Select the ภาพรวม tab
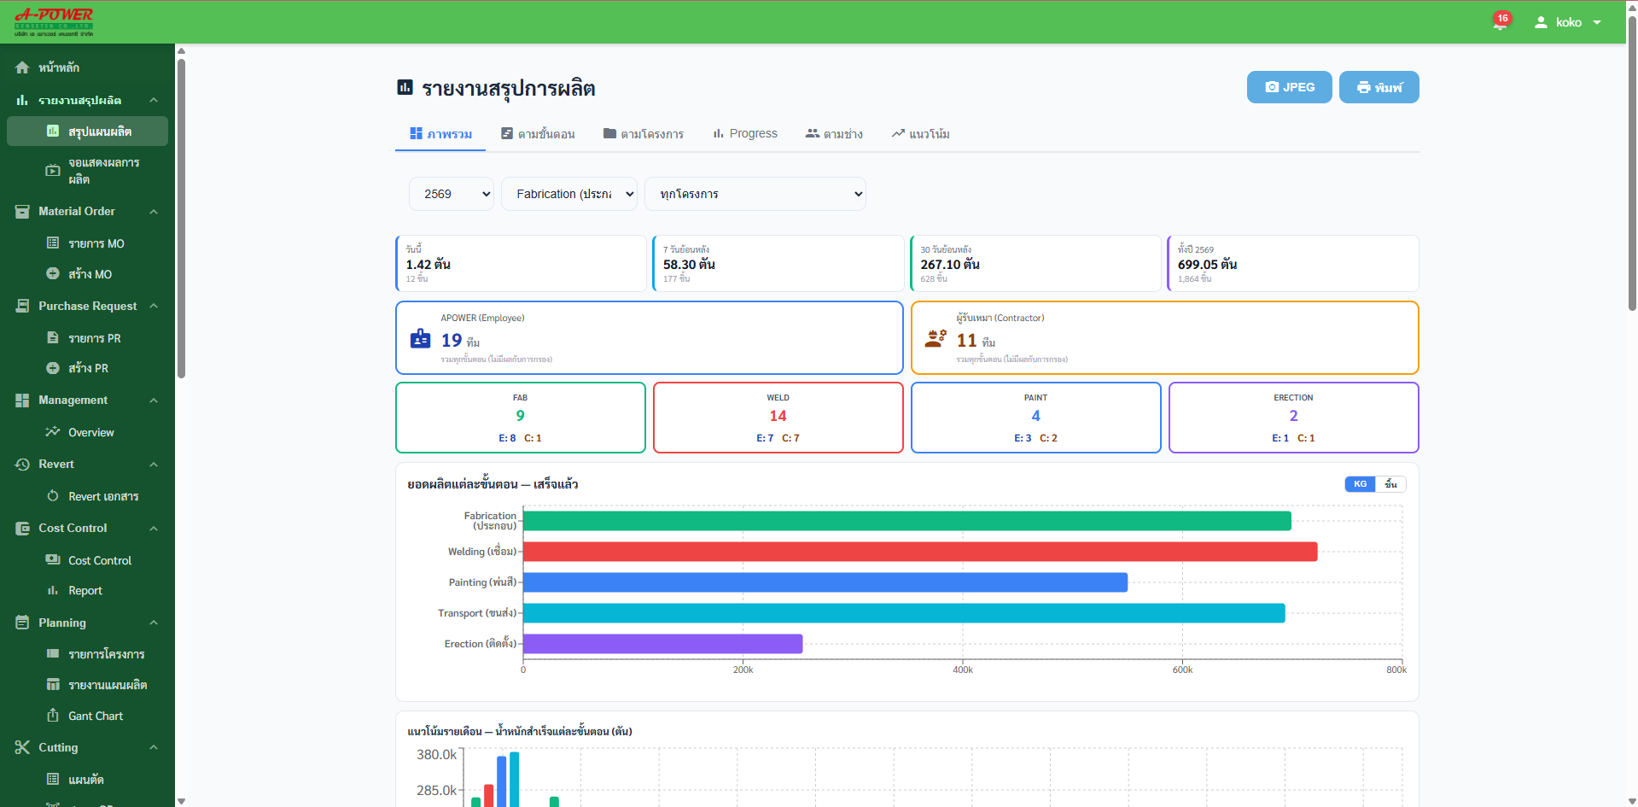Image resolution: width=1638 pixels, height=807 pixels. (440, 134)
